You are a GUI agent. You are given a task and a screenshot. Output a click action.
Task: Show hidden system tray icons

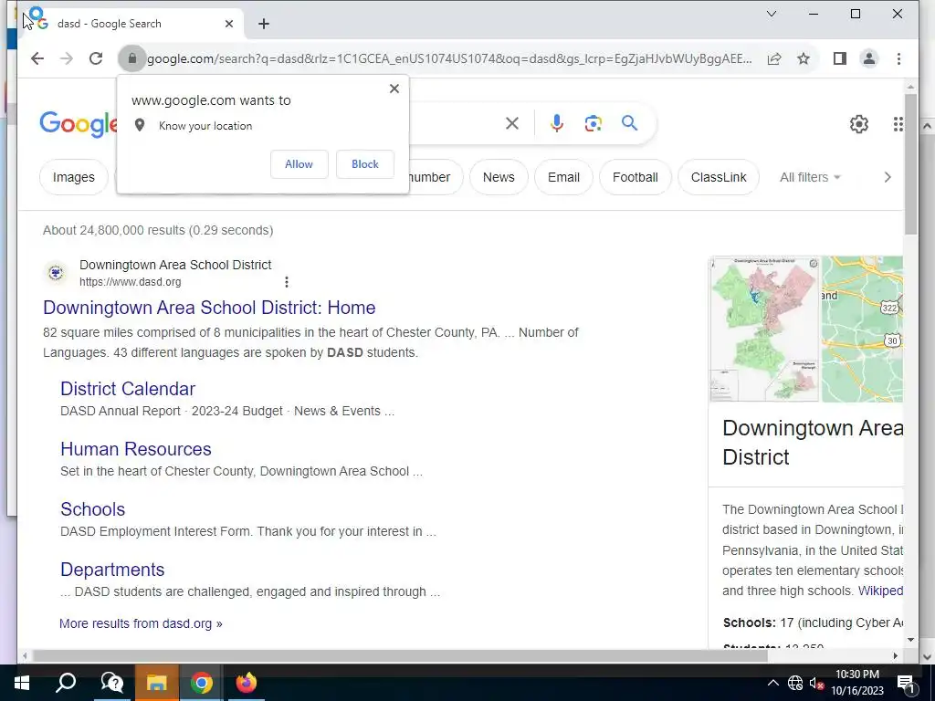pos(772,683)
